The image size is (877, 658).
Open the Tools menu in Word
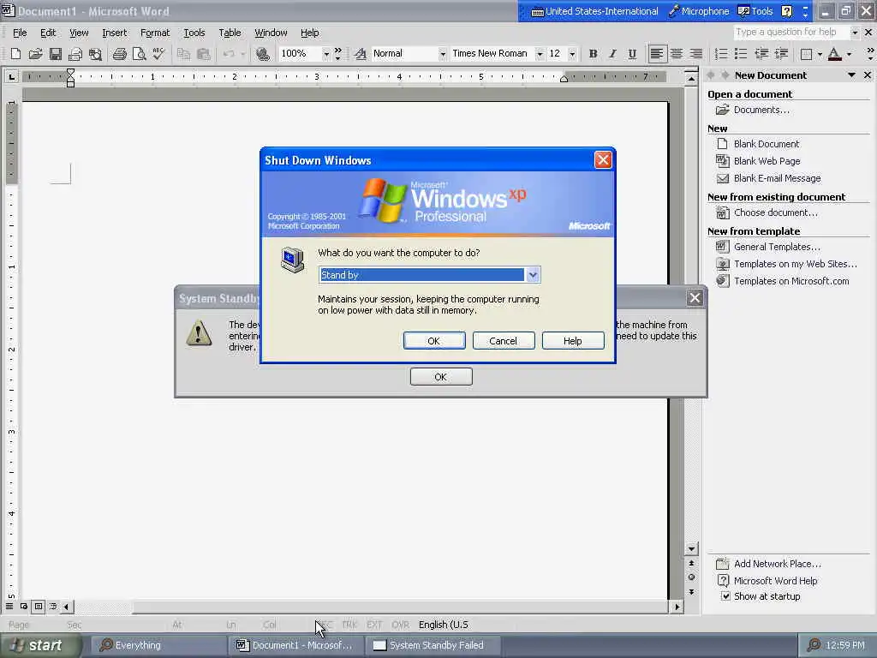[194, 33]
